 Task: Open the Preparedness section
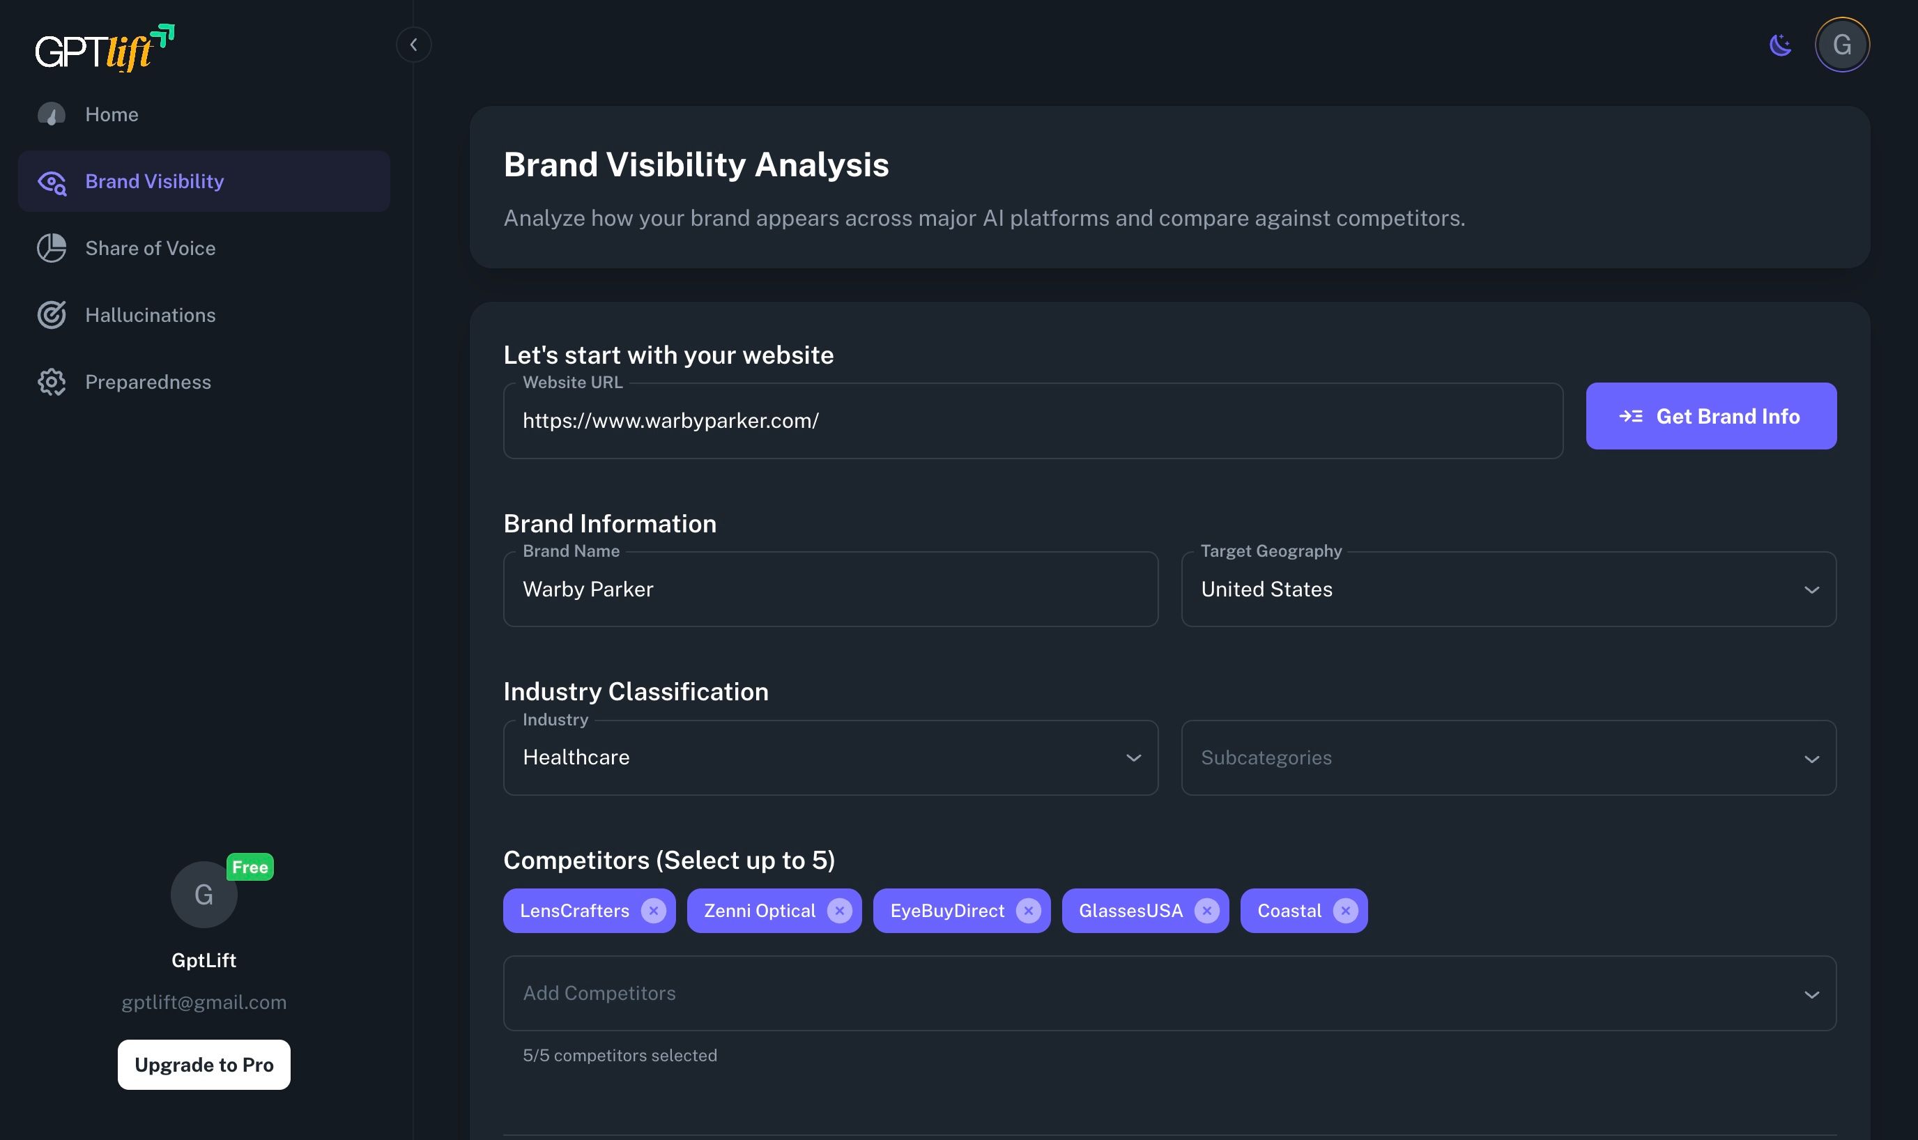click(204, 382)
